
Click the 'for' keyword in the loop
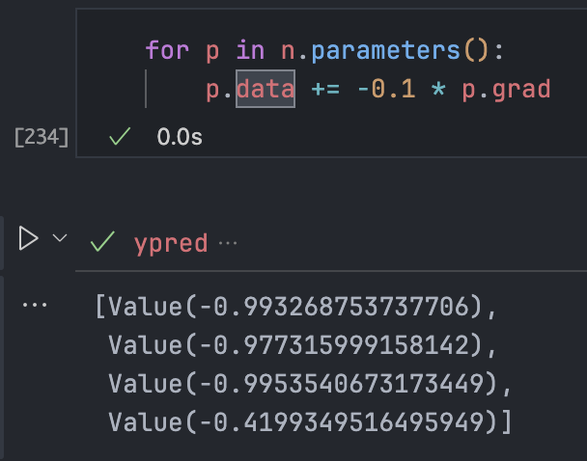pos(165,48)
